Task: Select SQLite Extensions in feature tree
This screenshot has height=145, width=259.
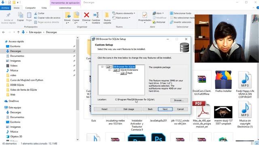Action: pyautogui.click(x=129, y=70)
